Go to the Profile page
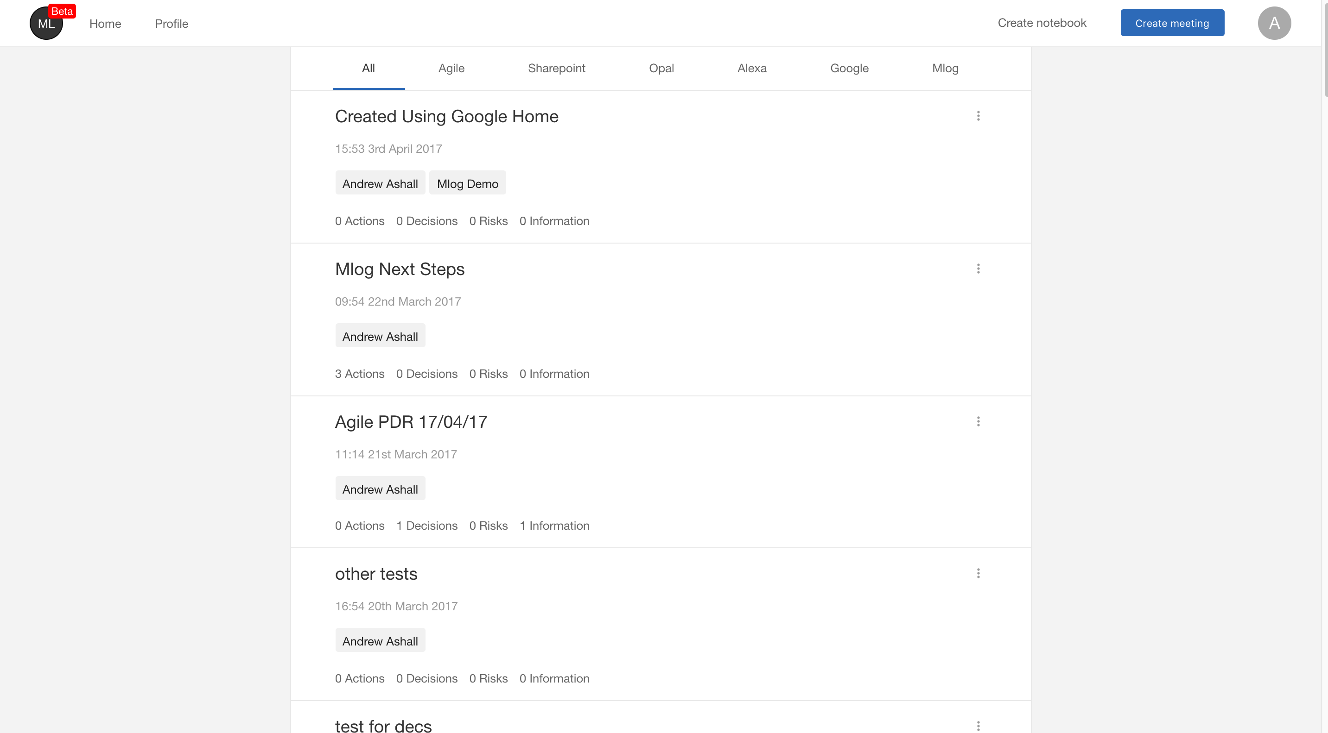The image size is (1328, 733). (x=171, y=24)
